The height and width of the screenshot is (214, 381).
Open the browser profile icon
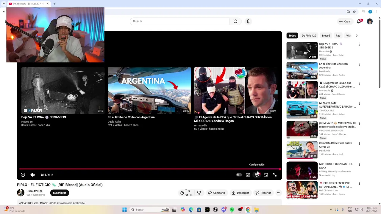coord(370,12)
